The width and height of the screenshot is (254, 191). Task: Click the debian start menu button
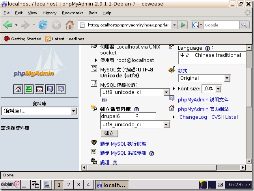pos(10,184)
